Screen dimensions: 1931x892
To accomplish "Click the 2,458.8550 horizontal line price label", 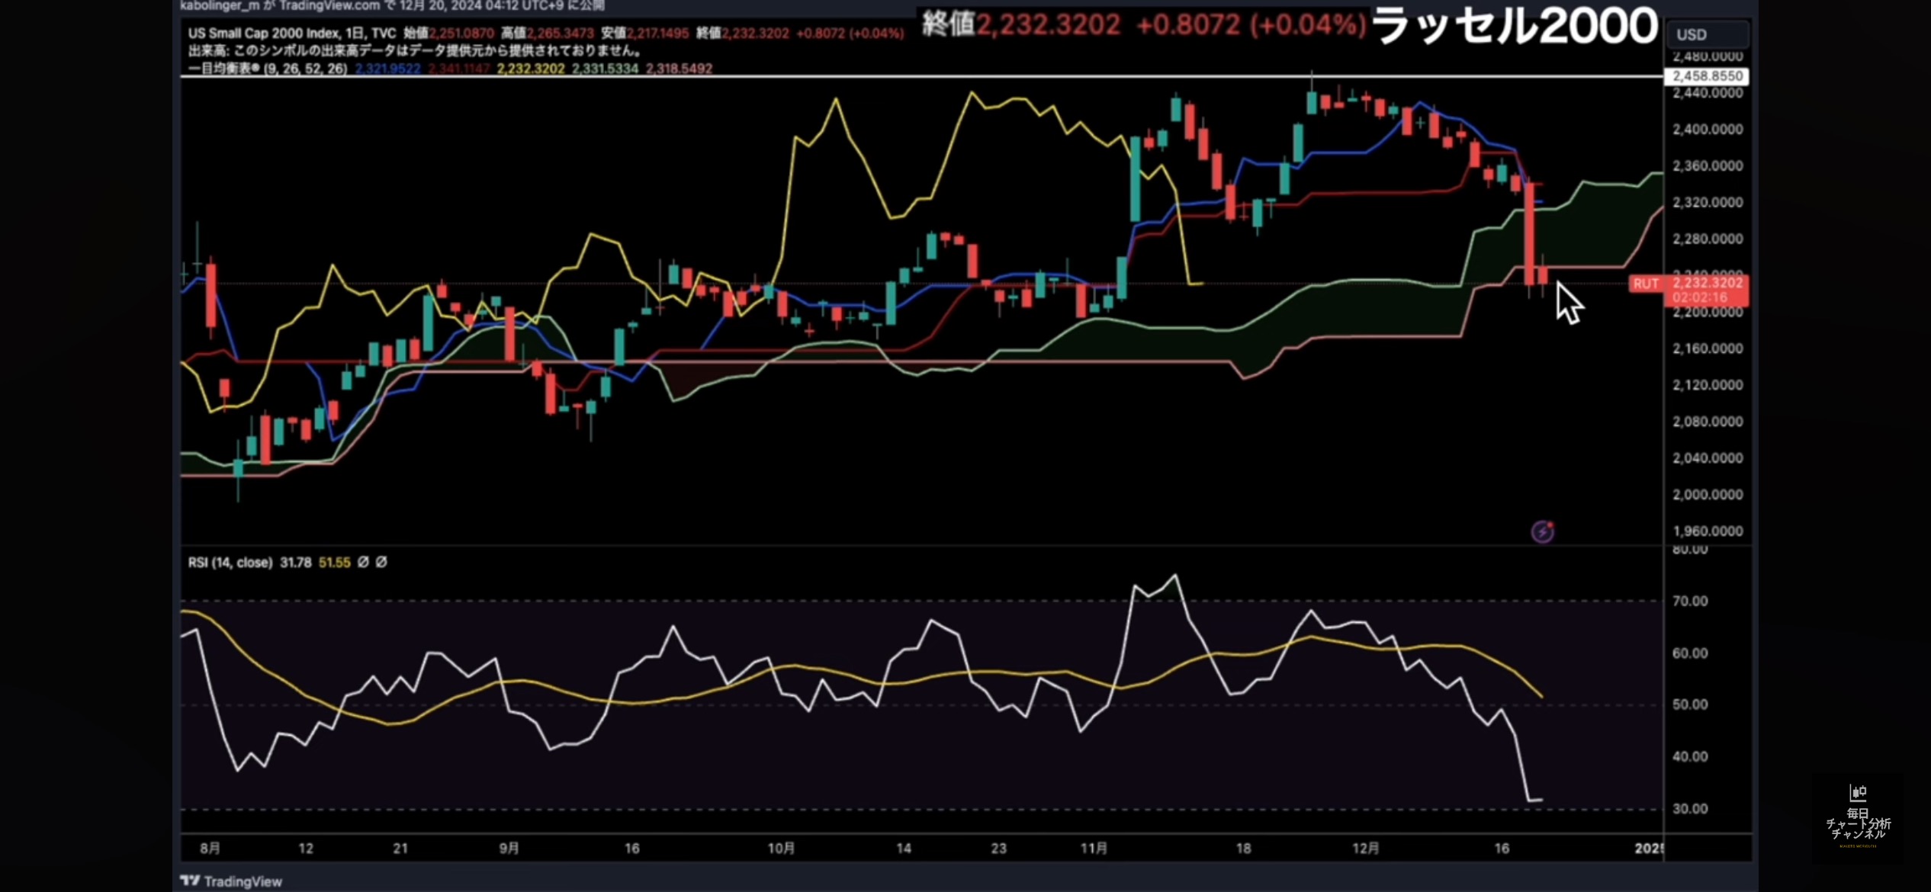I will (1707, 76).
